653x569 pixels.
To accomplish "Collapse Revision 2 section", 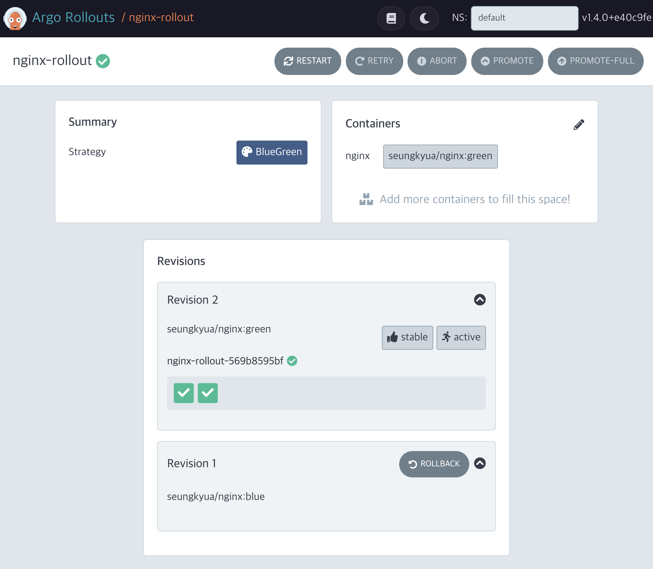I will coord(480,299).
